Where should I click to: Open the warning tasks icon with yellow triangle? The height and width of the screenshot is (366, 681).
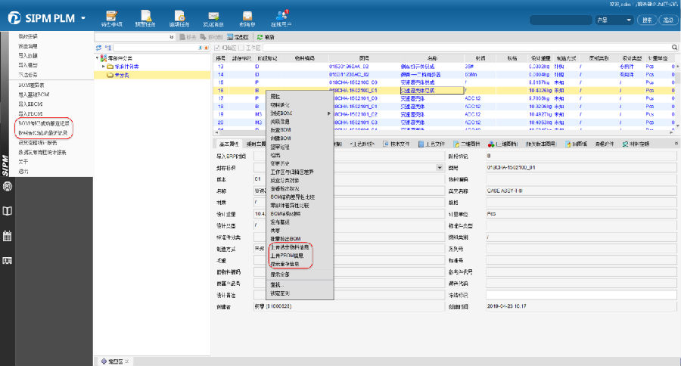click(145, 17)
